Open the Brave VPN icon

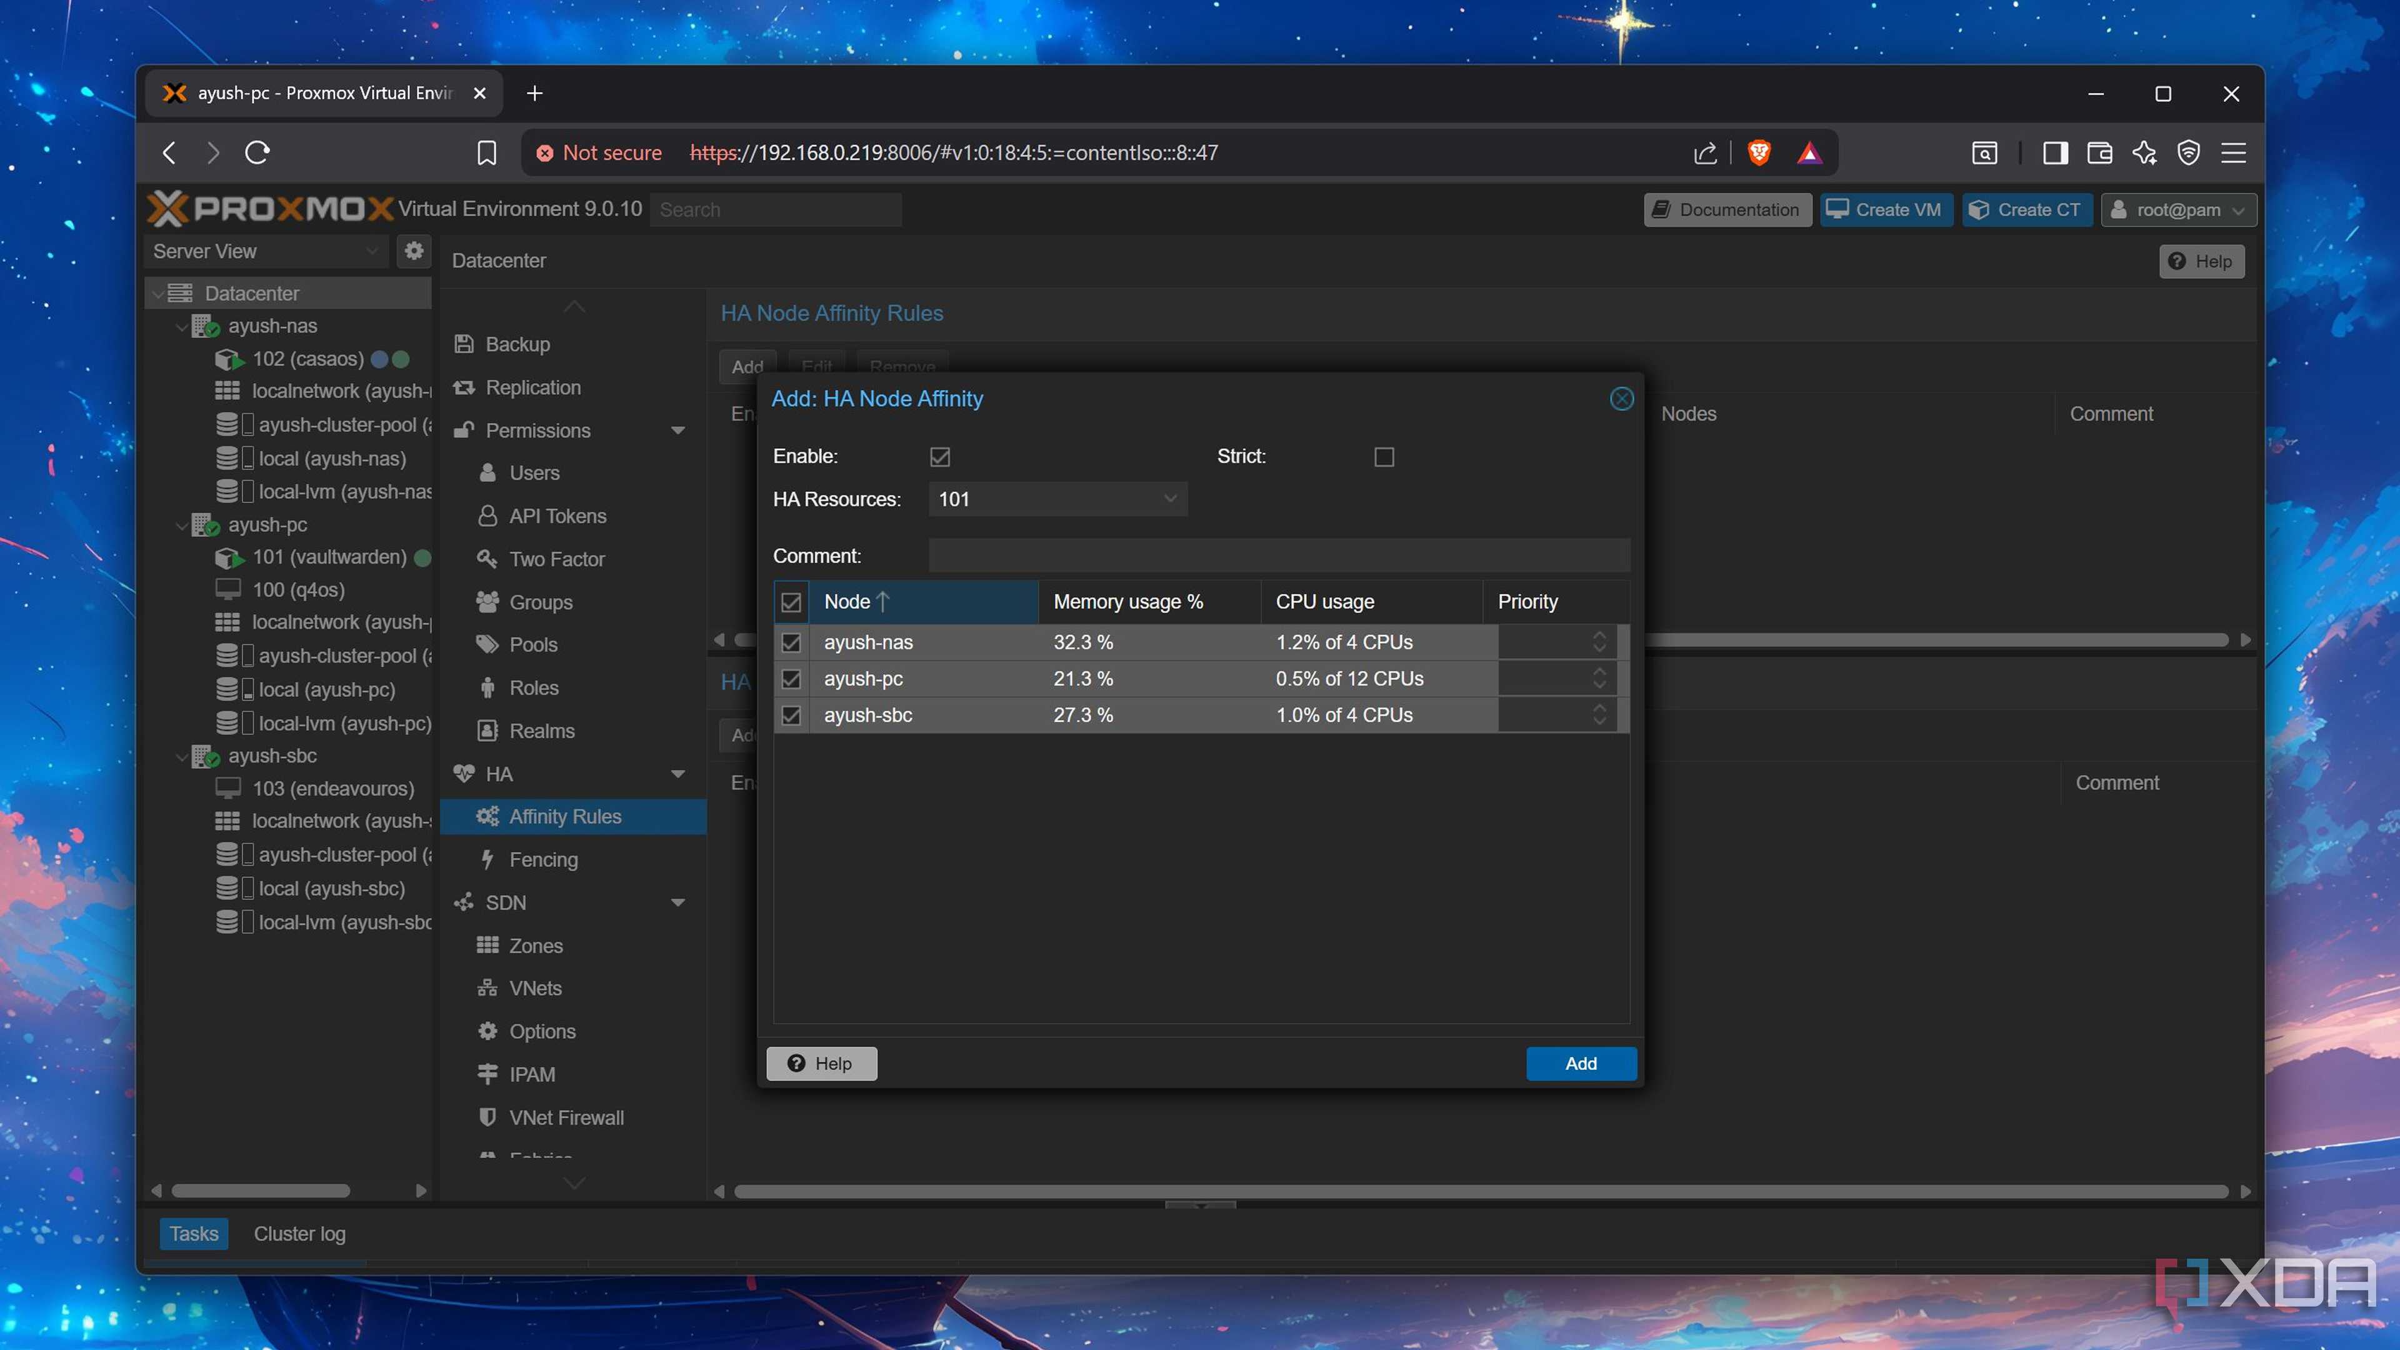(x=2189, y=152)
